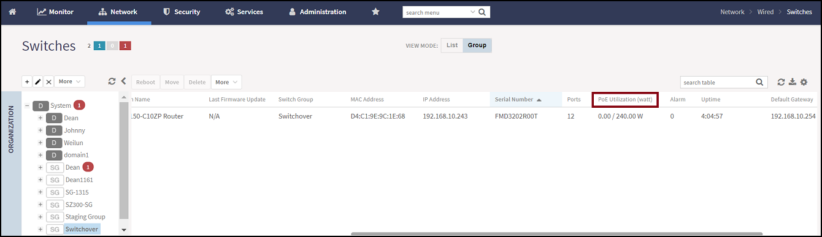Open the tree More dropdown
Viewport: 822px width, 237px height.
69,81
